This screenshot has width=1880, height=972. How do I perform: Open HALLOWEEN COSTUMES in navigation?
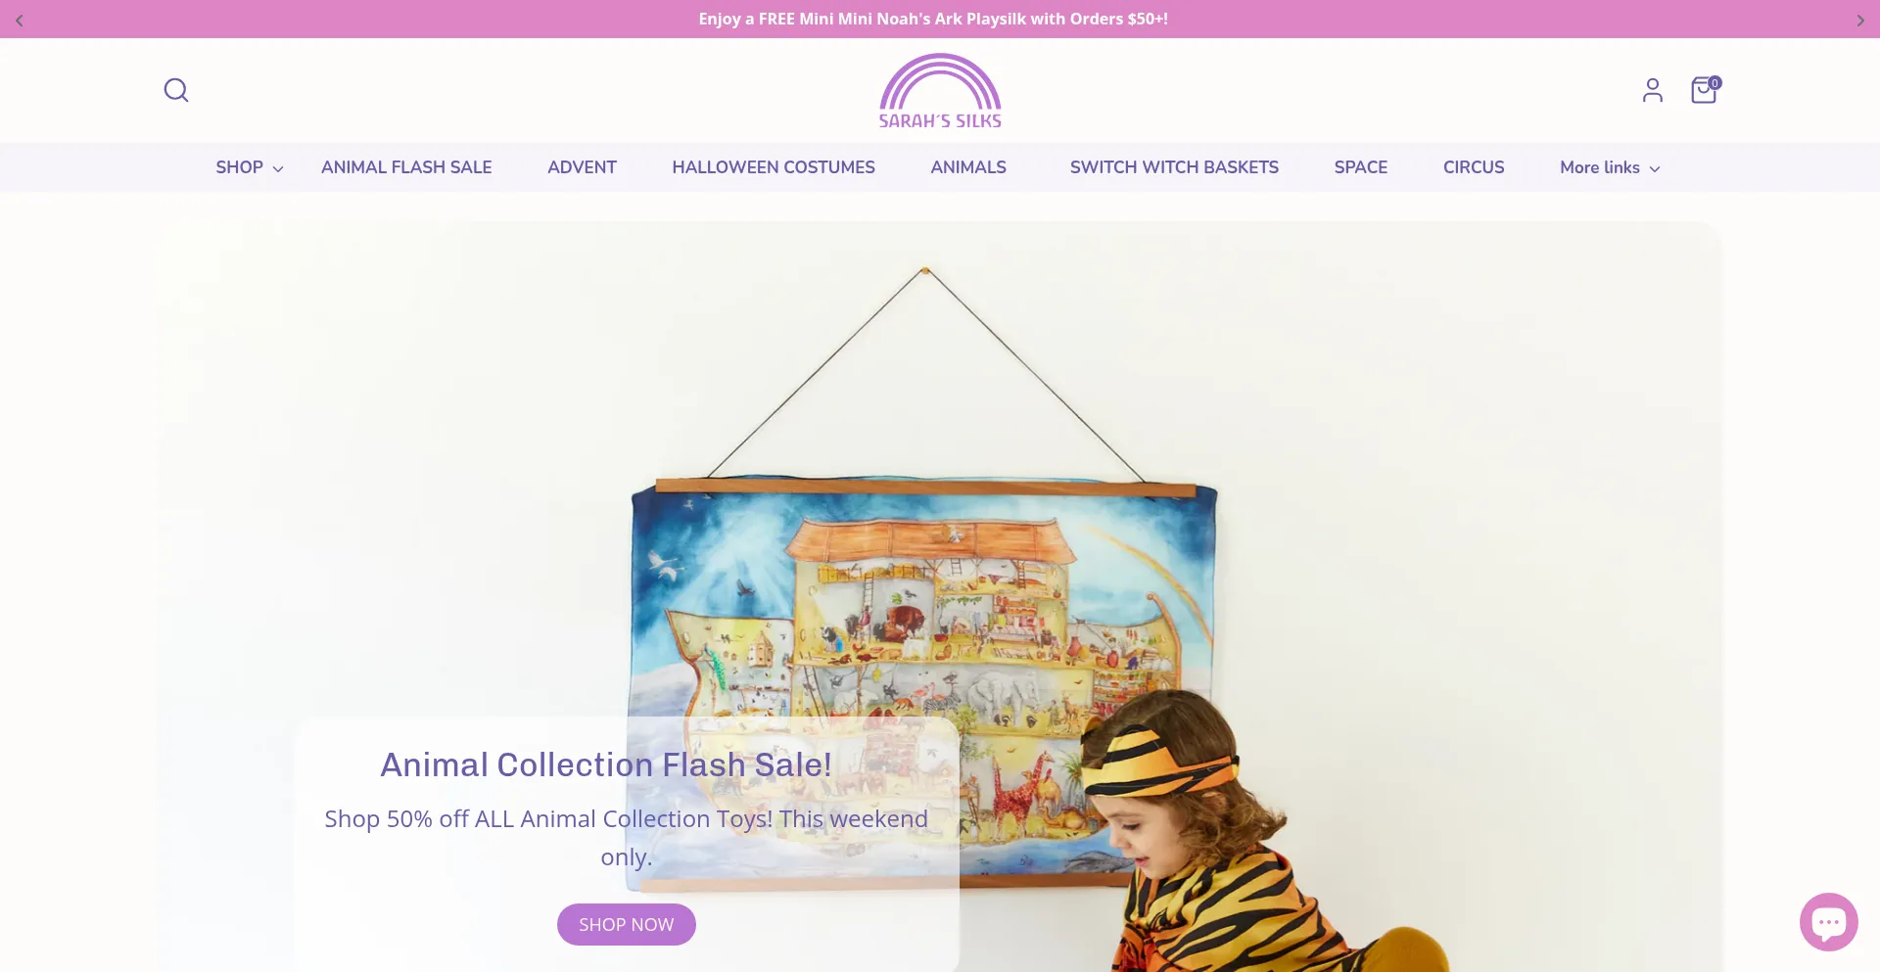point(774,167)
